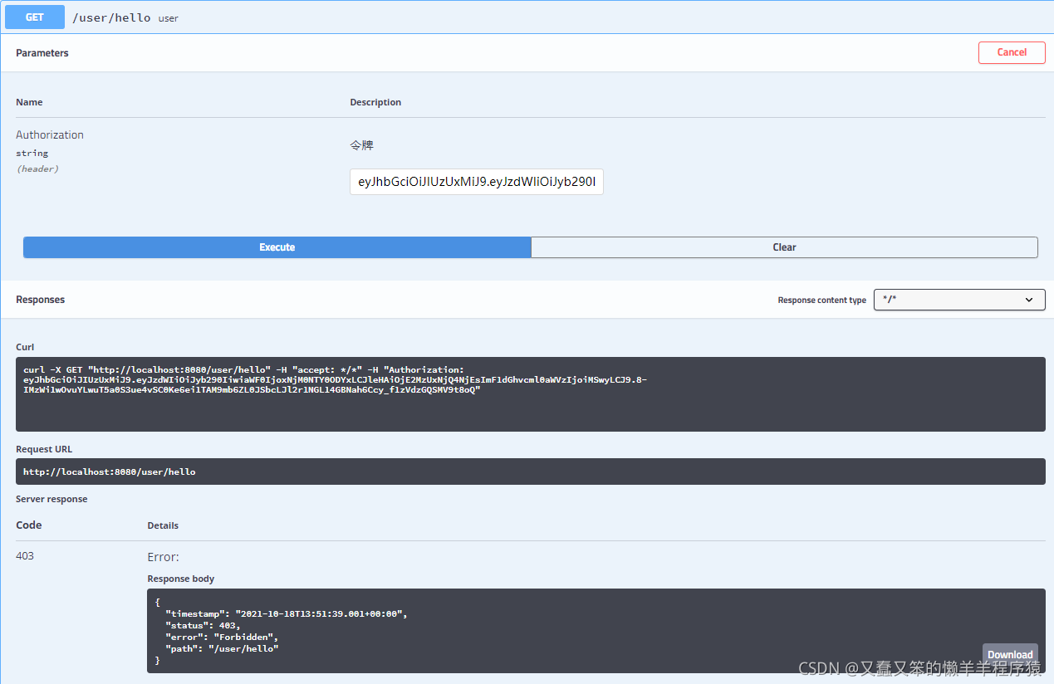Screen dimensions: 1054x684
Task: Click the Request URL http://localhost:8080/user/hello
Action: click(110, 471)
